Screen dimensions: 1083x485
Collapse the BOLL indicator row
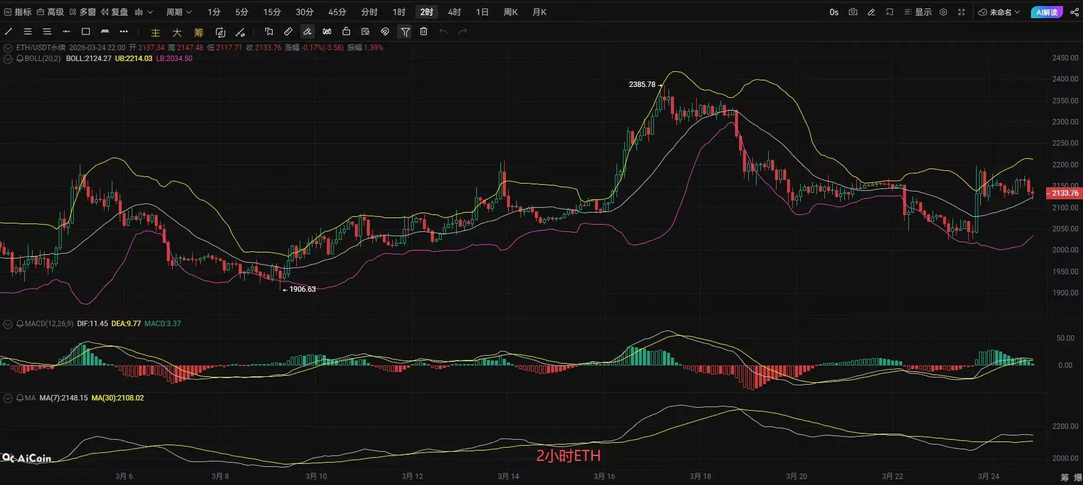(x=8, y=59)
